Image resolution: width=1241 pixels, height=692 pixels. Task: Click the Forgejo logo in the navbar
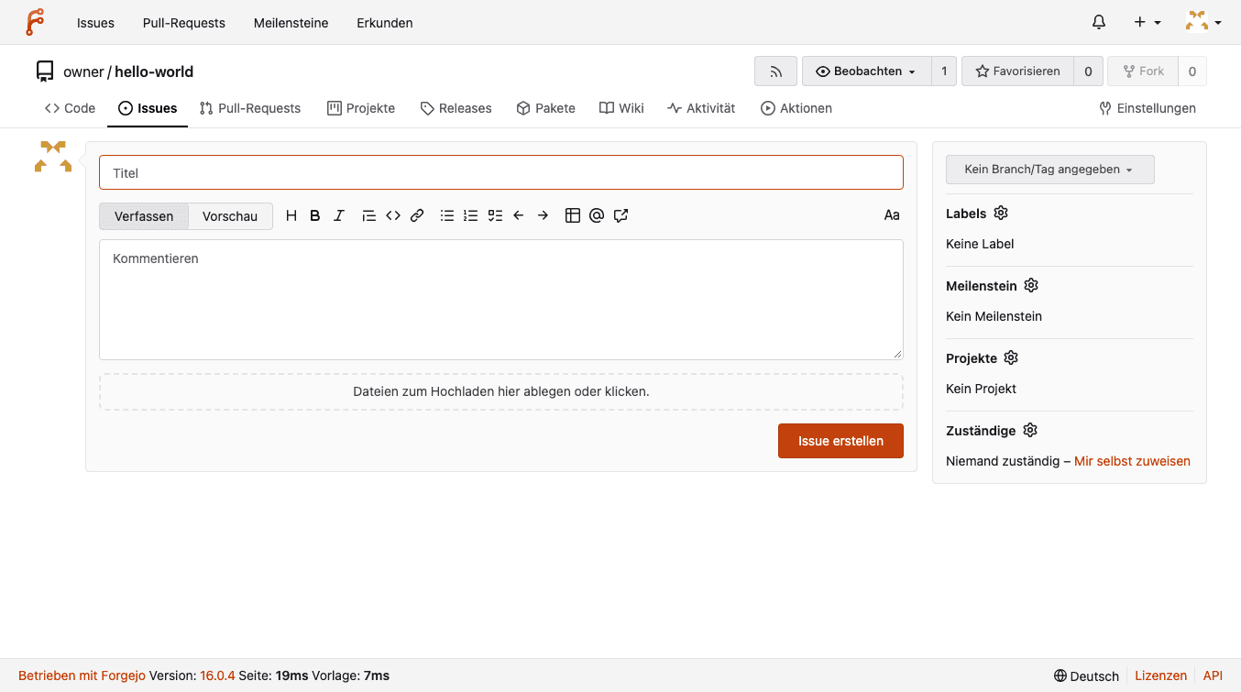[x=35, y=22]
